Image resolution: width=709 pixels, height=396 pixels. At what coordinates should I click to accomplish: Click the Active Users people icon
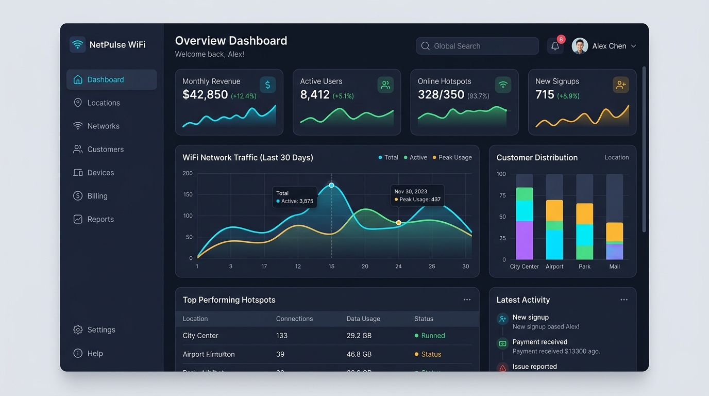coord(385,85)
